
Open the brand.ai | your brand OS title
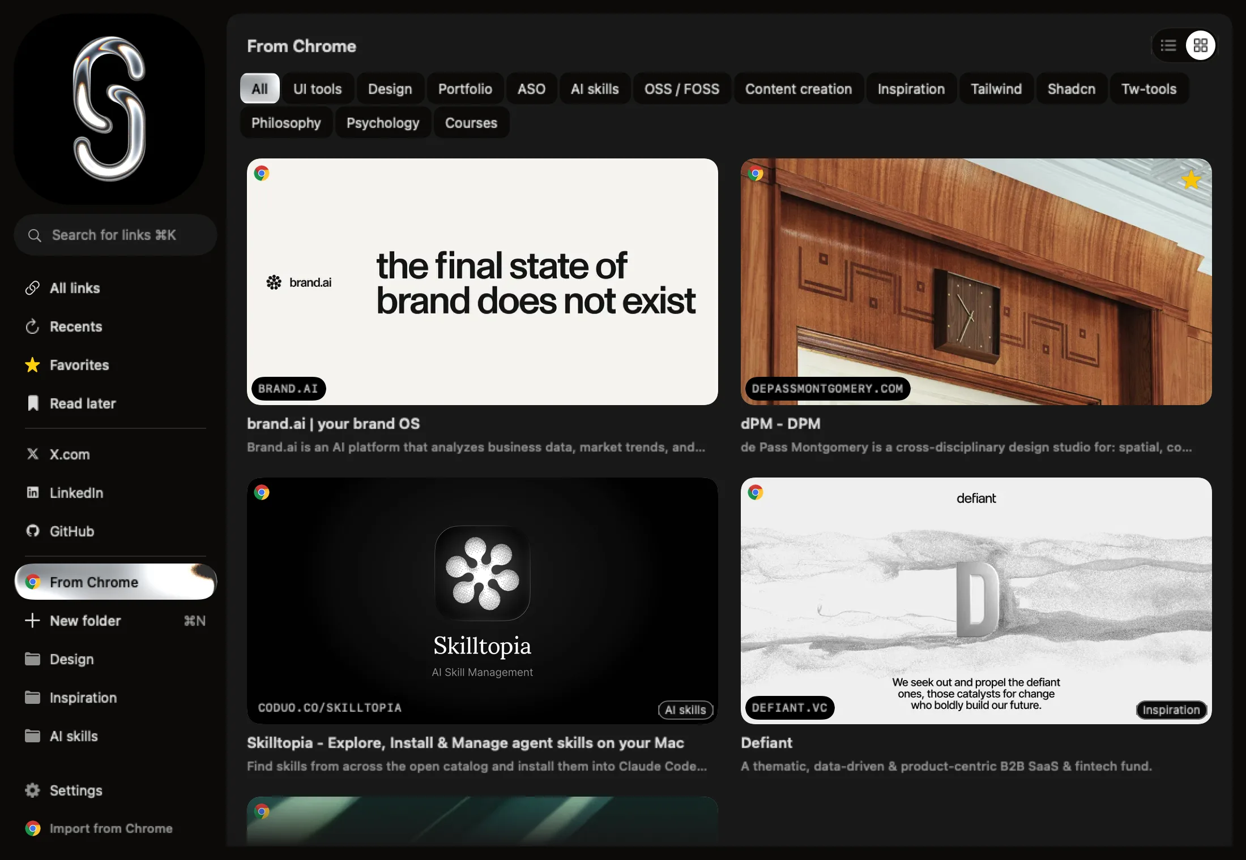[x=334, y=424]
